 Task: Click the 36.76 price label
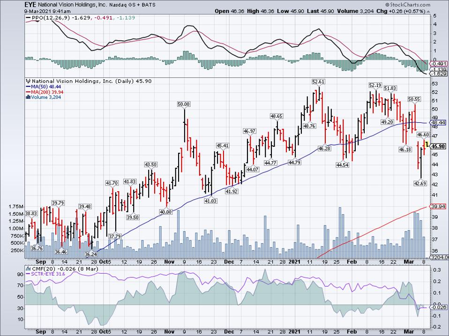[37, 248]
